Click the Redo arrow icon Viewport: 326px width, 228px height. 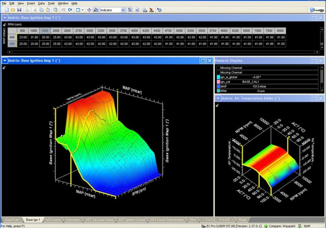(x=70, y=9)
